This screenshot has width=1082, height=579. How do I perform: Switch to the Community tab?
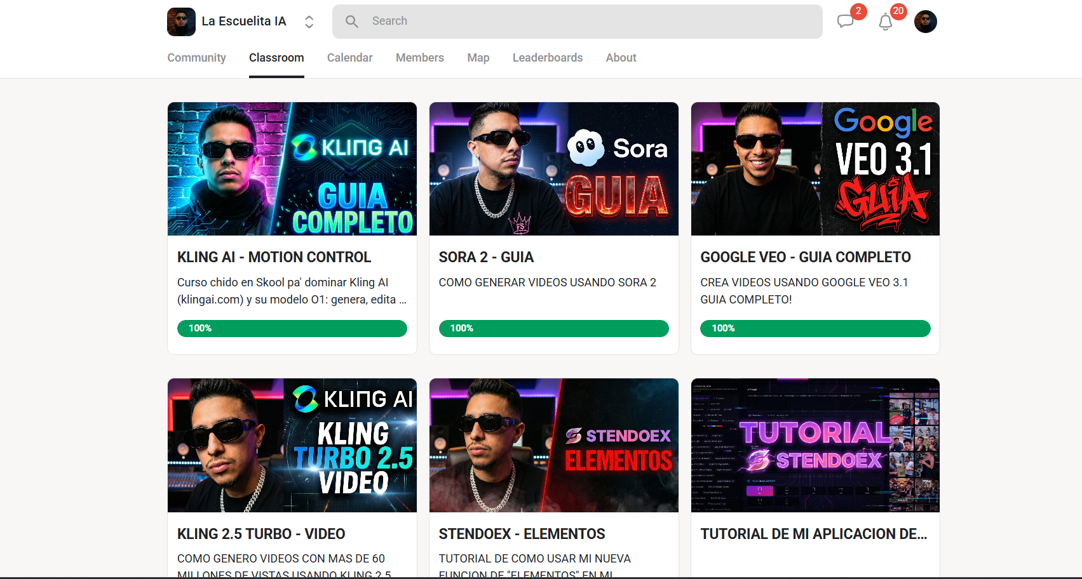[196, 58]
